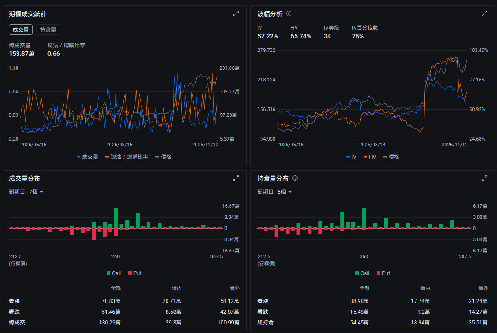
Task: Toggle the IV legend series
Action: click(x=351, y=157)
